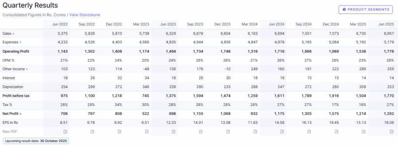Click Tax % value 17%
This screenshot has width=398, height=147.
pyautogui.click(x=335, y=105)
